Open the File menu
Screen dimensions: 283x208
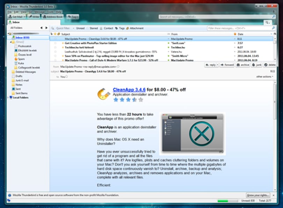point(9,12)
